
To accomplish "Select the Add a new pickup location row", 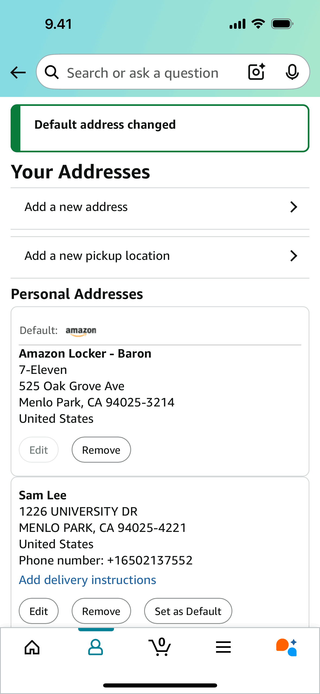I will (136, 256).
